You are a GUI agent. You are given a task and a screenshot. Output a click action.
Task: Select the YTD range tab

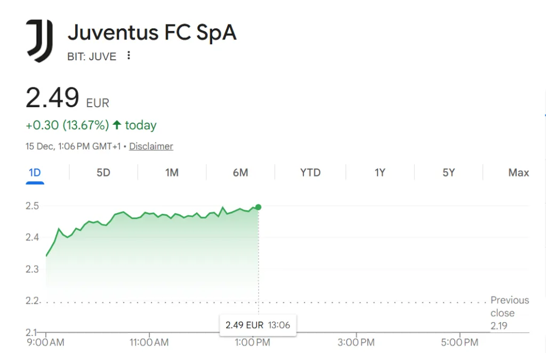pos(310,173)
